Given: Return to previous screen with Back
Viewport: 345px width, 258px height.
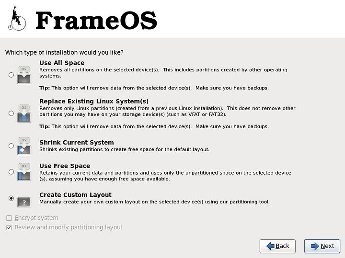Looking at the screenshot, I should click(x=277, y=246).
